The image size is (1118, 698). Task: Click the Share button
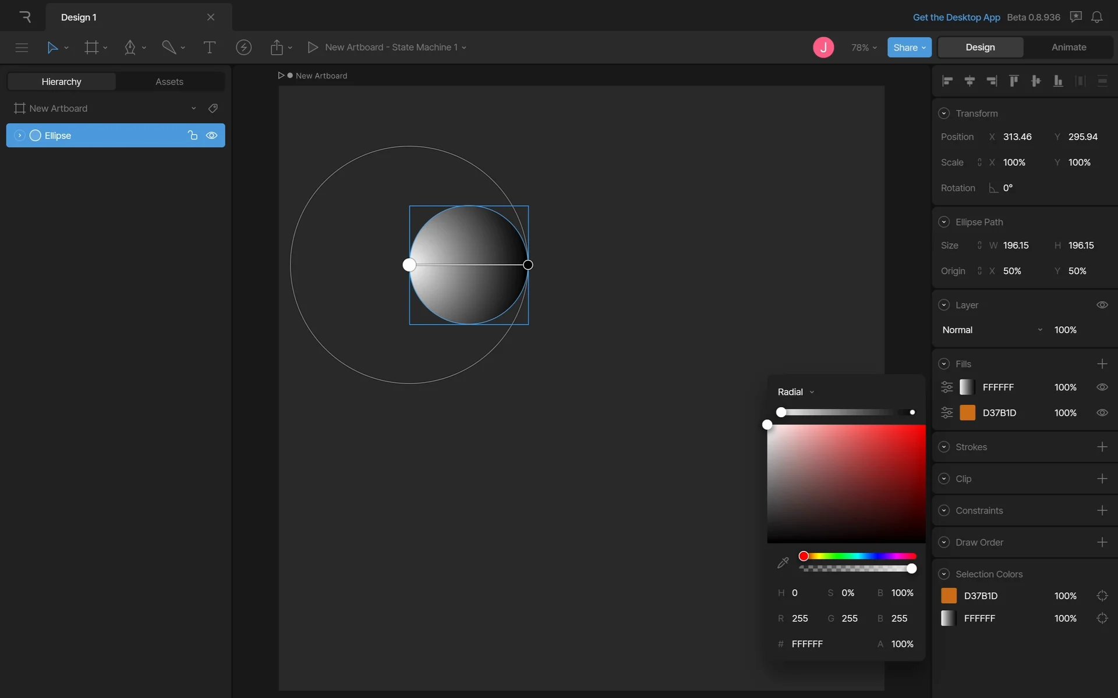909,47
